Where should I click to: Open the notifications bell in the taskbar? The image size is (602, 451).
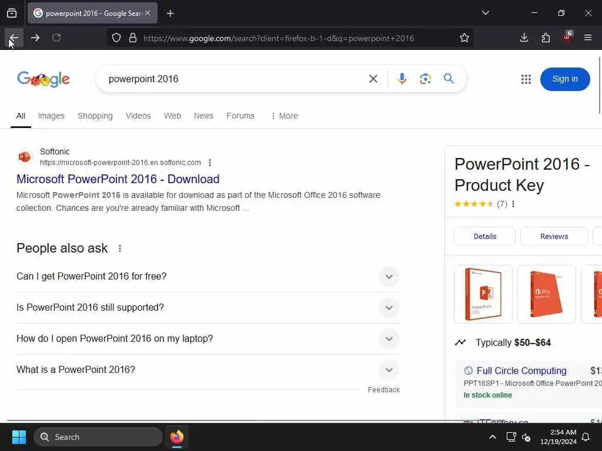[x=586, y=437]
